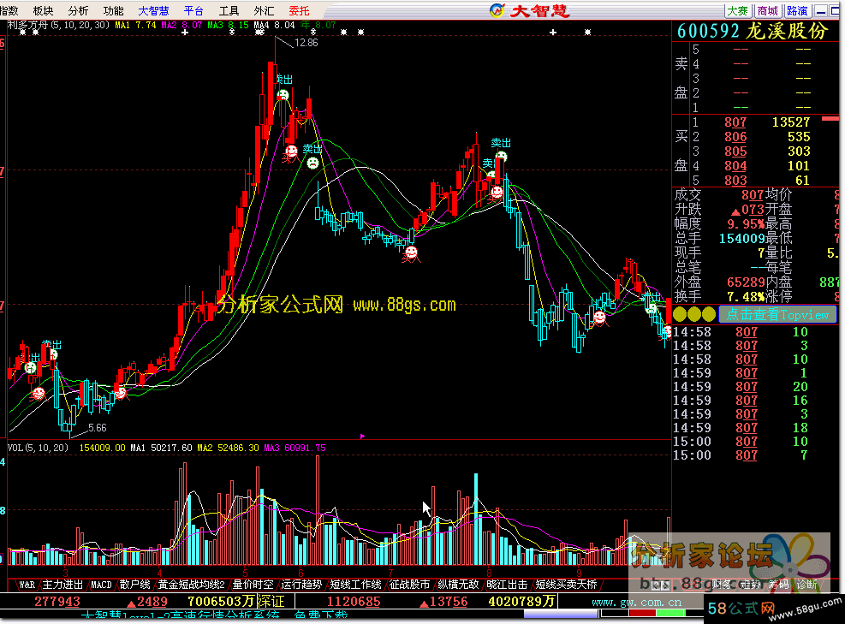
Task: Select the 散户线 indicator tab
Action: (x=134, y=585)
